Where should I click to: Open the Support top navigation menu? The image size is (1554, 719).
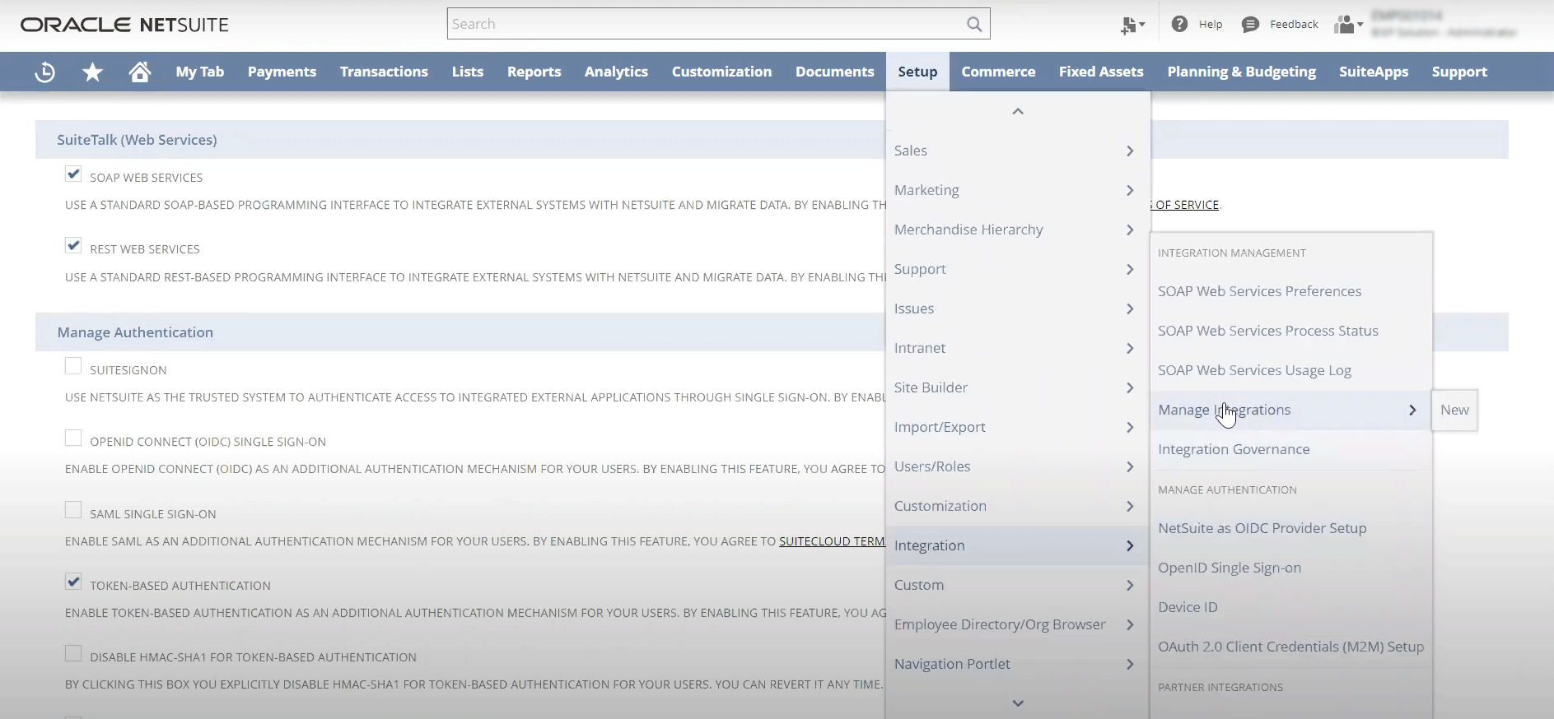[x=1459, y=72]
